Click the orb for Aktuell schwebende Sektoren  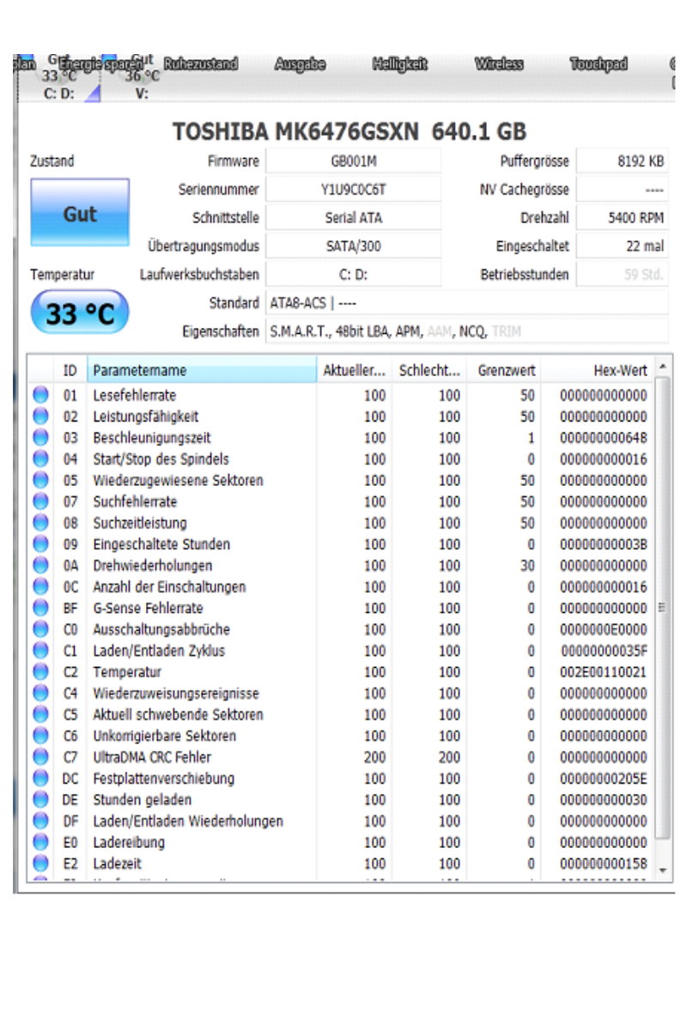(40, 714)
